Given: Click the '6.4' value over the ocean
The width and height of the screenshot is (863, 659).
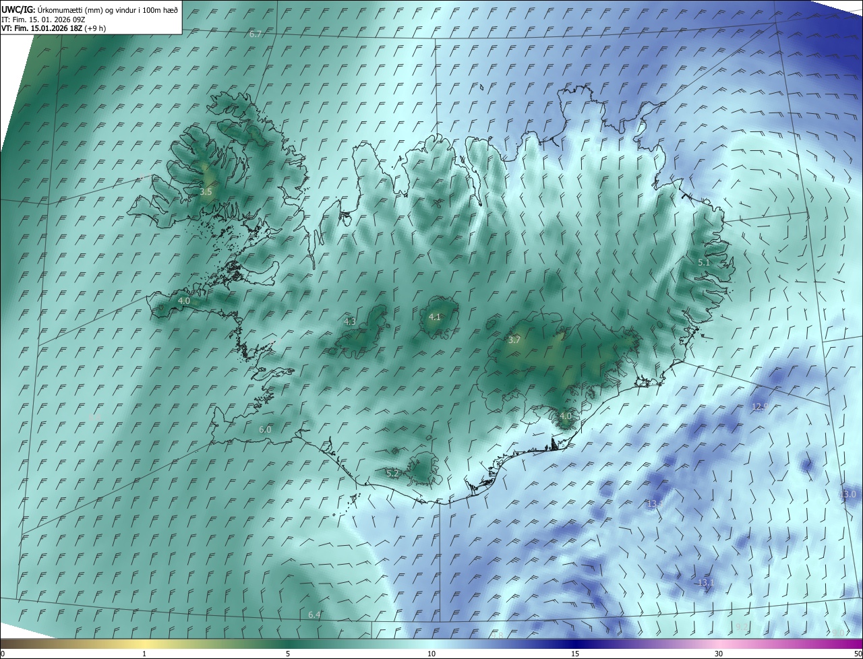Looking at the screenshot, I should (x=314, y=615).
